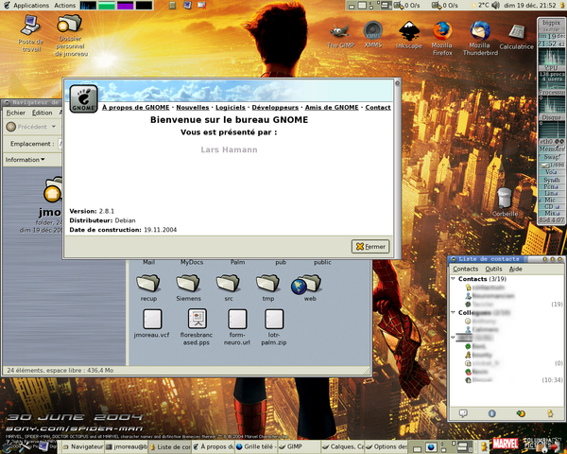The width and height of the screenshot is (567, 454).
Task: Open the Contacts menu in contact list
Action: (465, 269)
